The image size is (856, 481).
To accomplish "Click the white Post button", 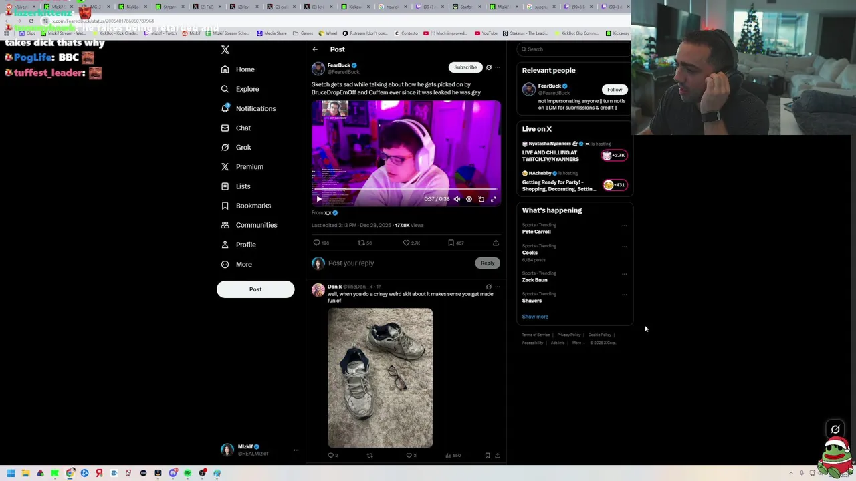I will 255,289.
